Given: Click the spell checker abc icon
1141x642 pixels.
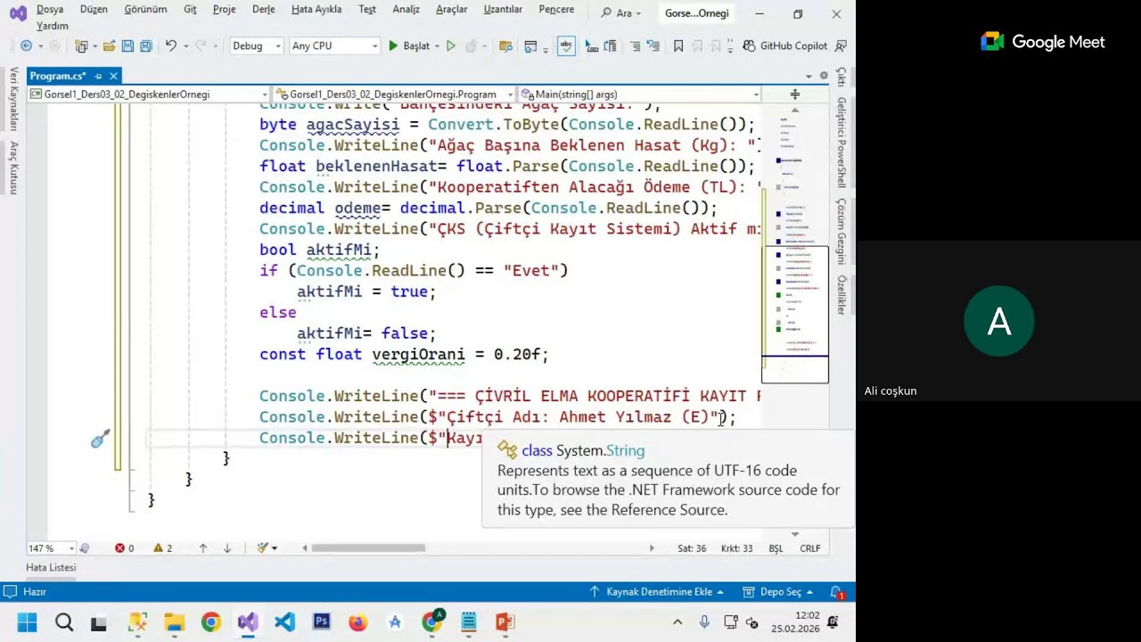Looking at the screenshot, I should 566,45.
